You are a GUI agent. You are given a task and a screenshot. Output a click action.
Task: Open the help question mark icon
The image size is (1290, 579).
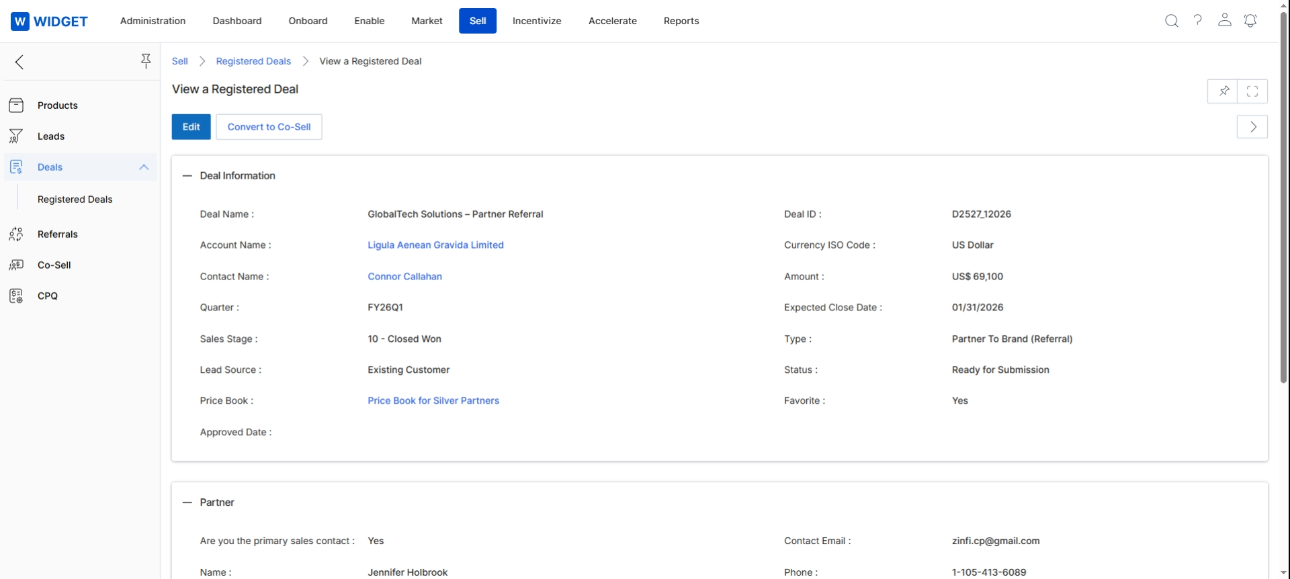1198,20
